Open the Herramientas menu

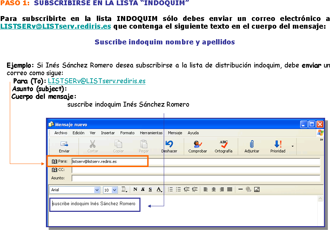point(151,133)
